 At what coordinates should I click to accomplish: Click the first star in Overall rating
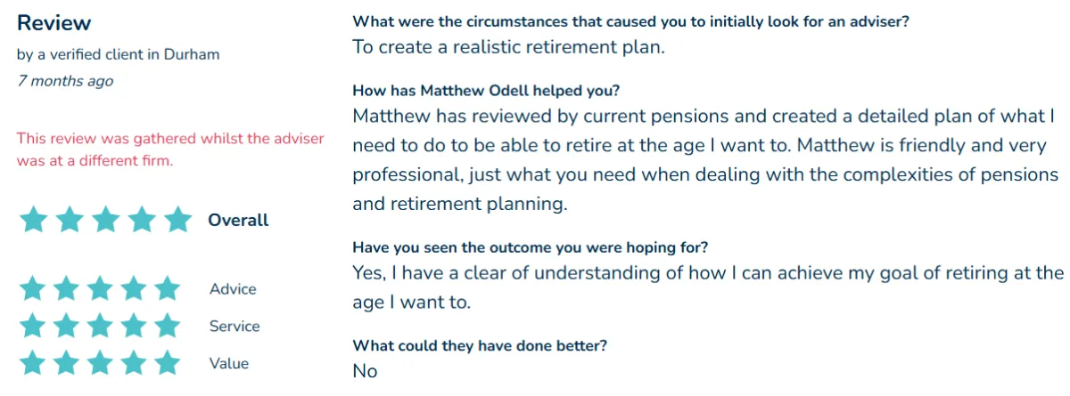pyautogui.click(x=33, y=219)
